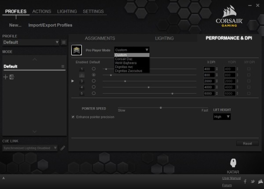The height and width of the screenshot is (189, 264).
Task: Click the Pro Player Mode chevron icon
Action: tap(77, 50)
